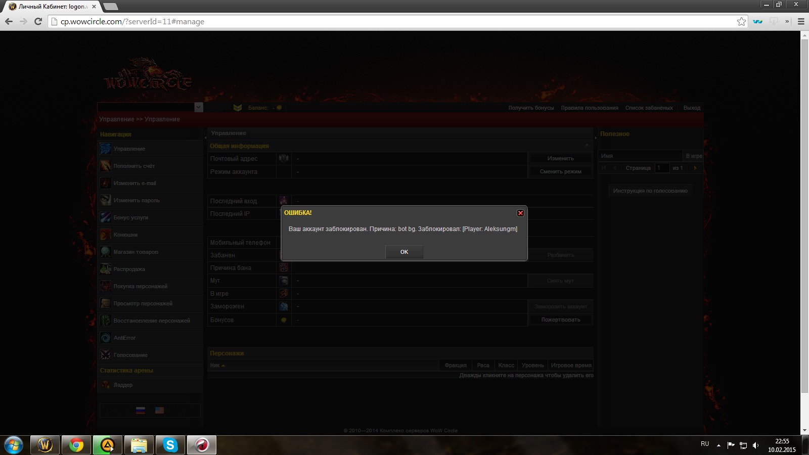Click the Снять мут button

click(x=560, y=281)
